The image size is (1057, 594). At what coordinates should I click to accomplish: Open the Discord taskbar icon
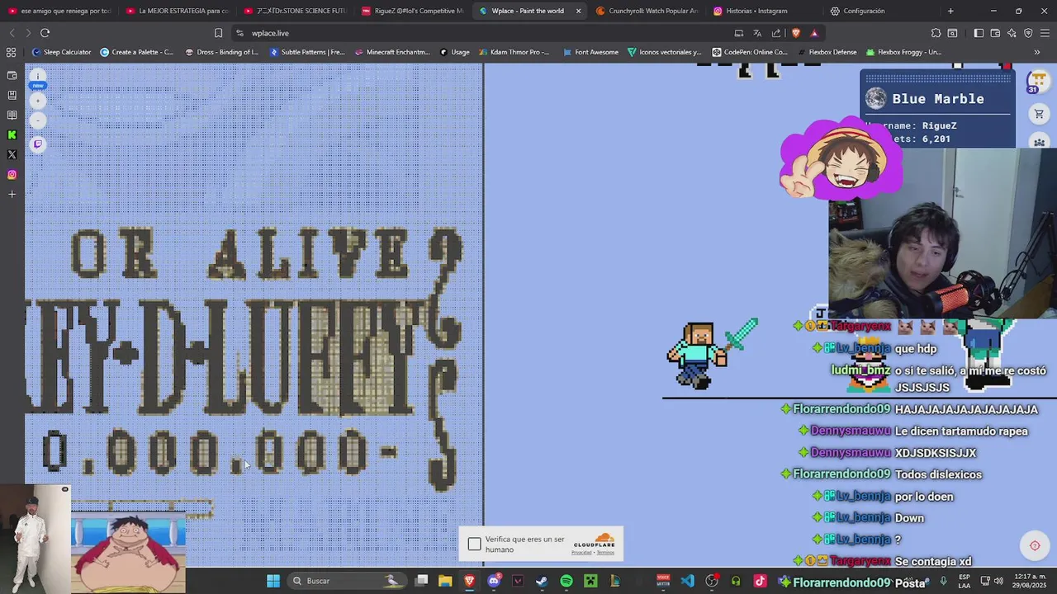point(494,581)
